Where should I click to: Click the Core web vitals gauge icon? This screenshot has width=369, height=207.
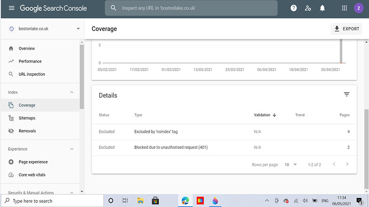[x=11, y=175]
